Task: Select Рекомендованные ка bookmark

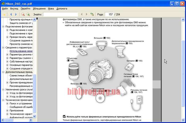Action: pos(21,86)
